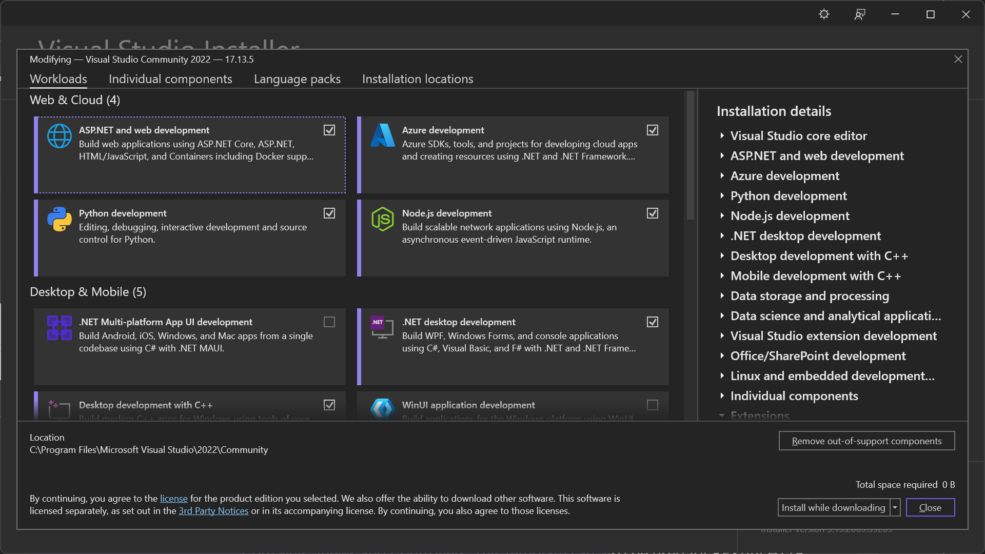This screenshot has width=985, height=554.
Task: Switch to the Language packs tab
Action: 297,79
